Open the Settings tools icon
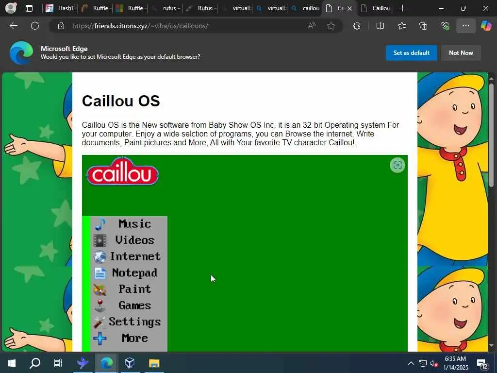497x373 pixels. click(x=100, y=322)
